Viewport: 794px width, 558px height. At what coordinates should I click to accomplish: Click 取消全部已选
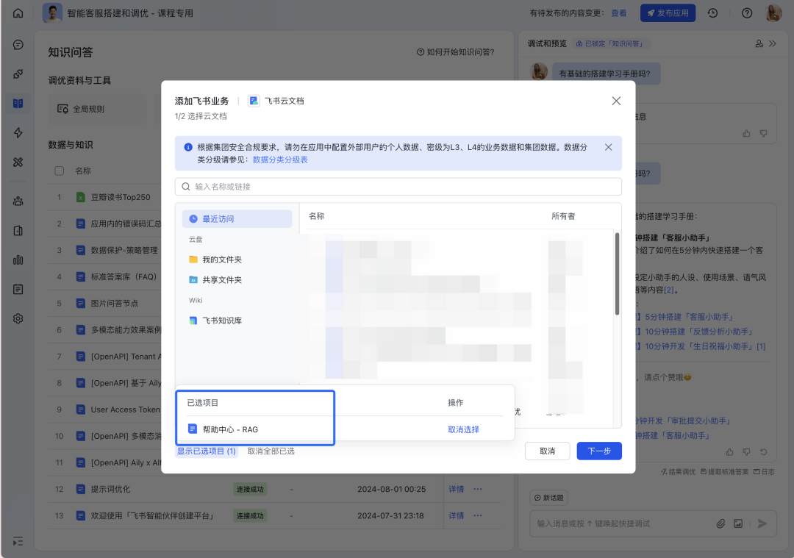click(x=271, y=451)
